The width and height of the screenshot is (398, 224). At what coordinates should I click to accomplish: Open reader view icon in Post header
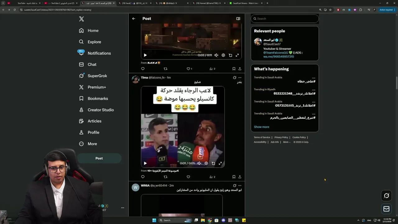[238, 19]
